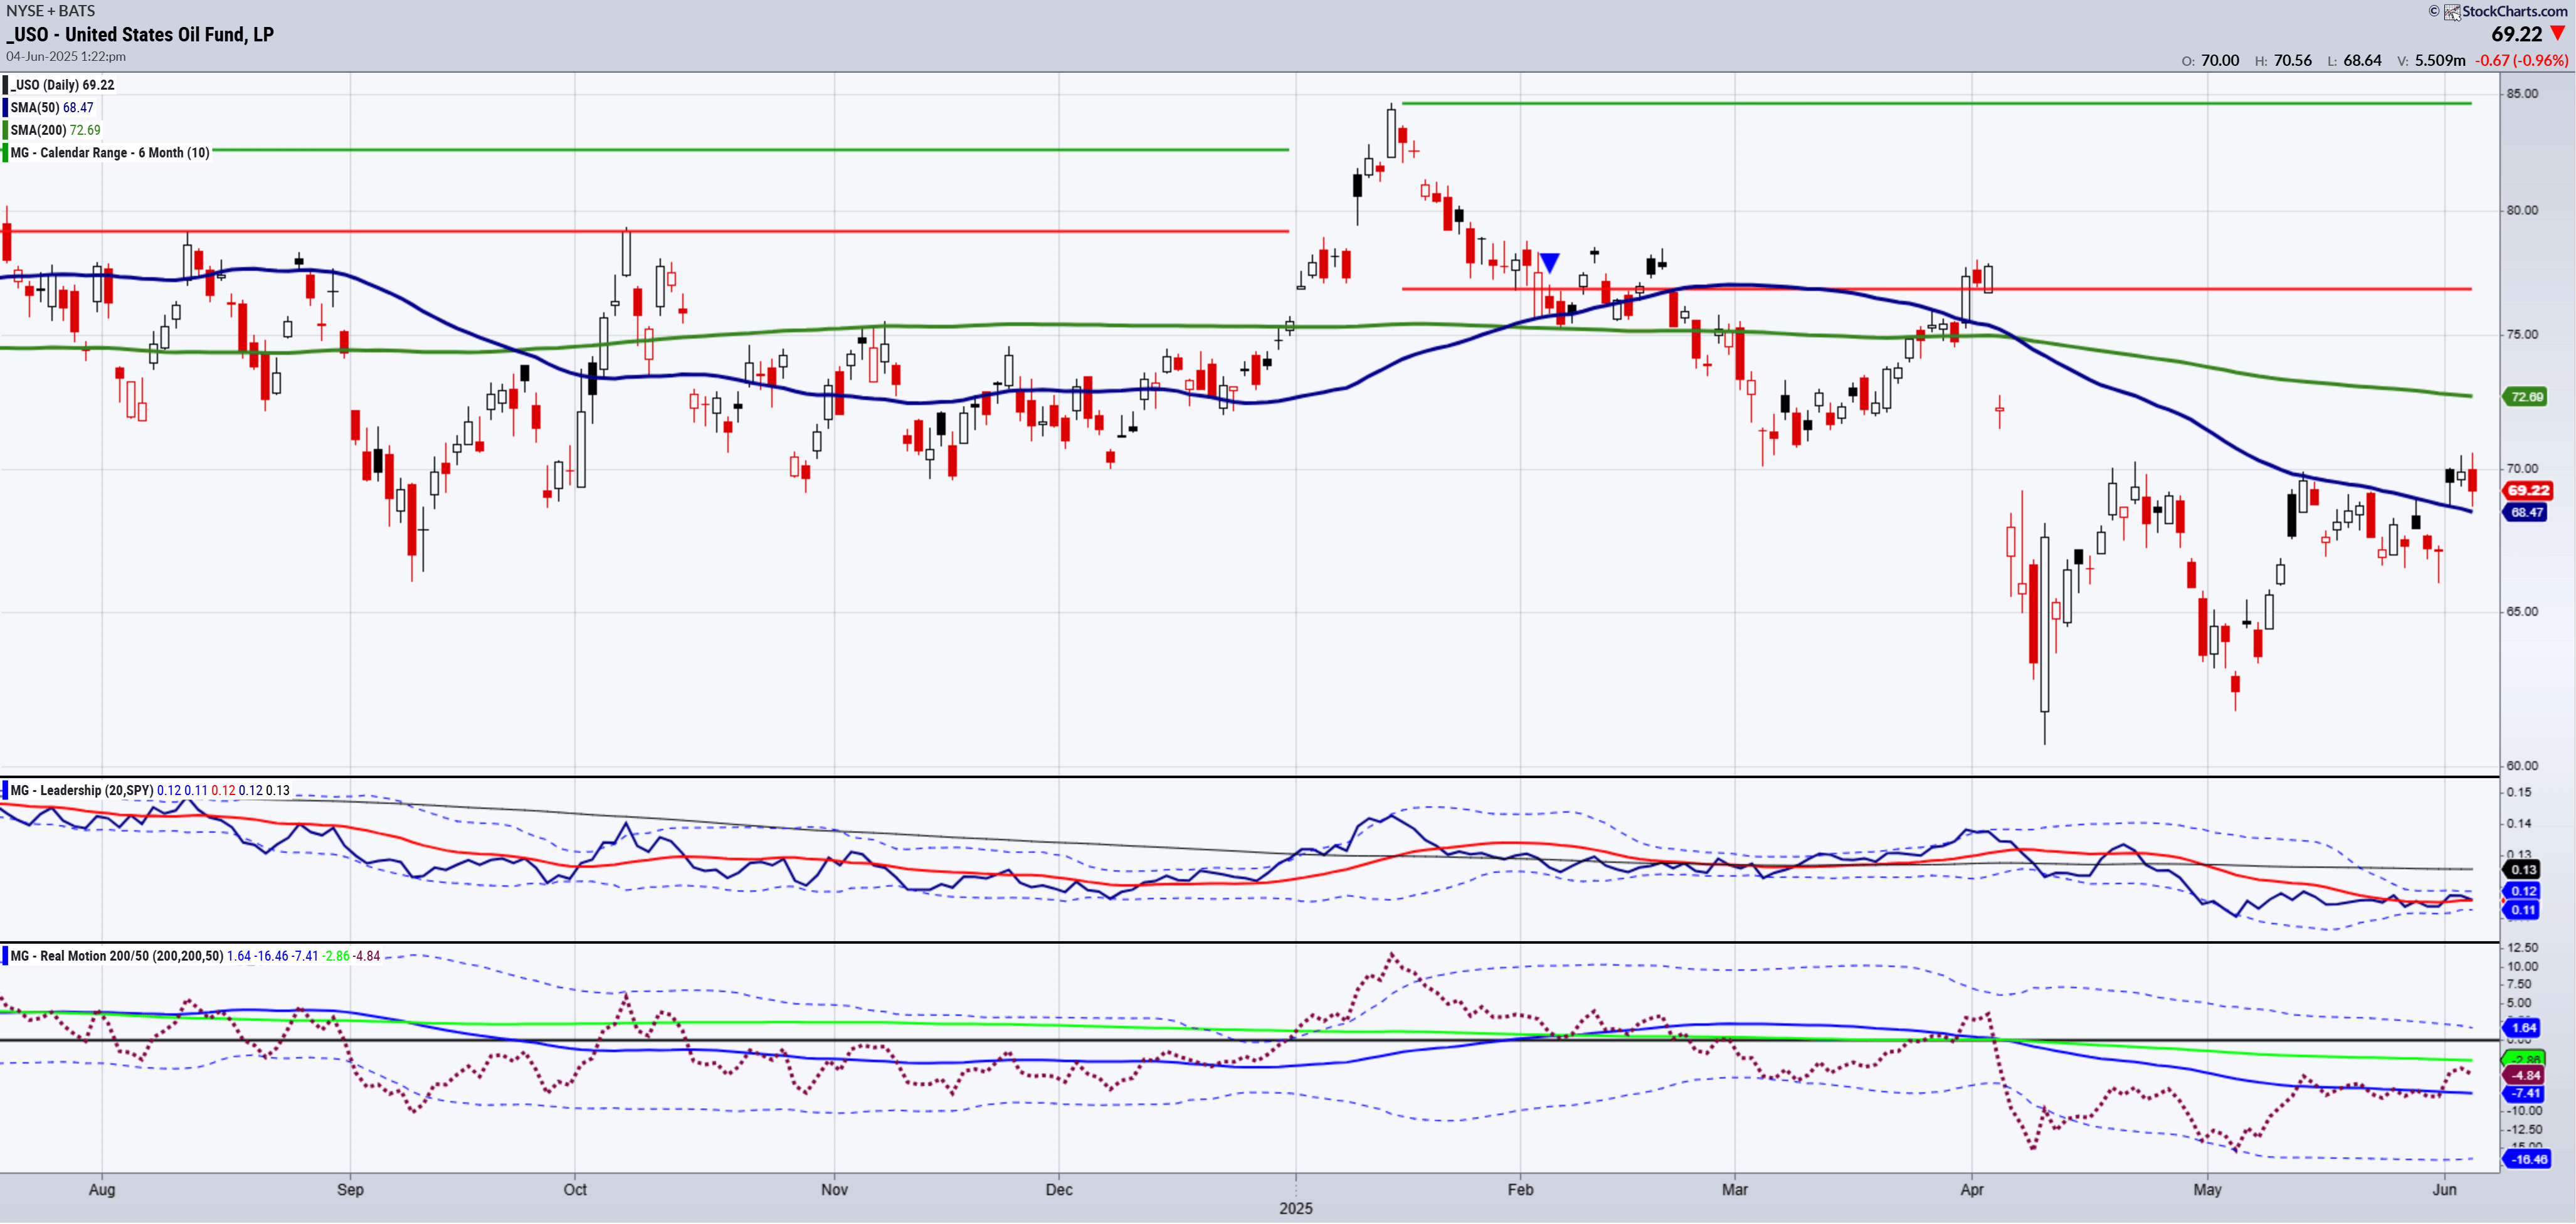
Task: Click the Mar label on the time axis
Action: (1735, 1191)
